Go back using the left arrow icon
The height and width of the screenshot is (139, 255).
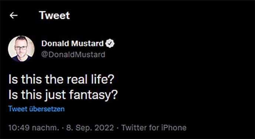(x=14, y=15)
